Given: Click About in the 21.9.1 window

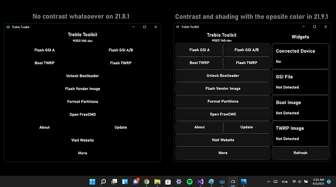Looking at the screenshot, I should [199, 127].
